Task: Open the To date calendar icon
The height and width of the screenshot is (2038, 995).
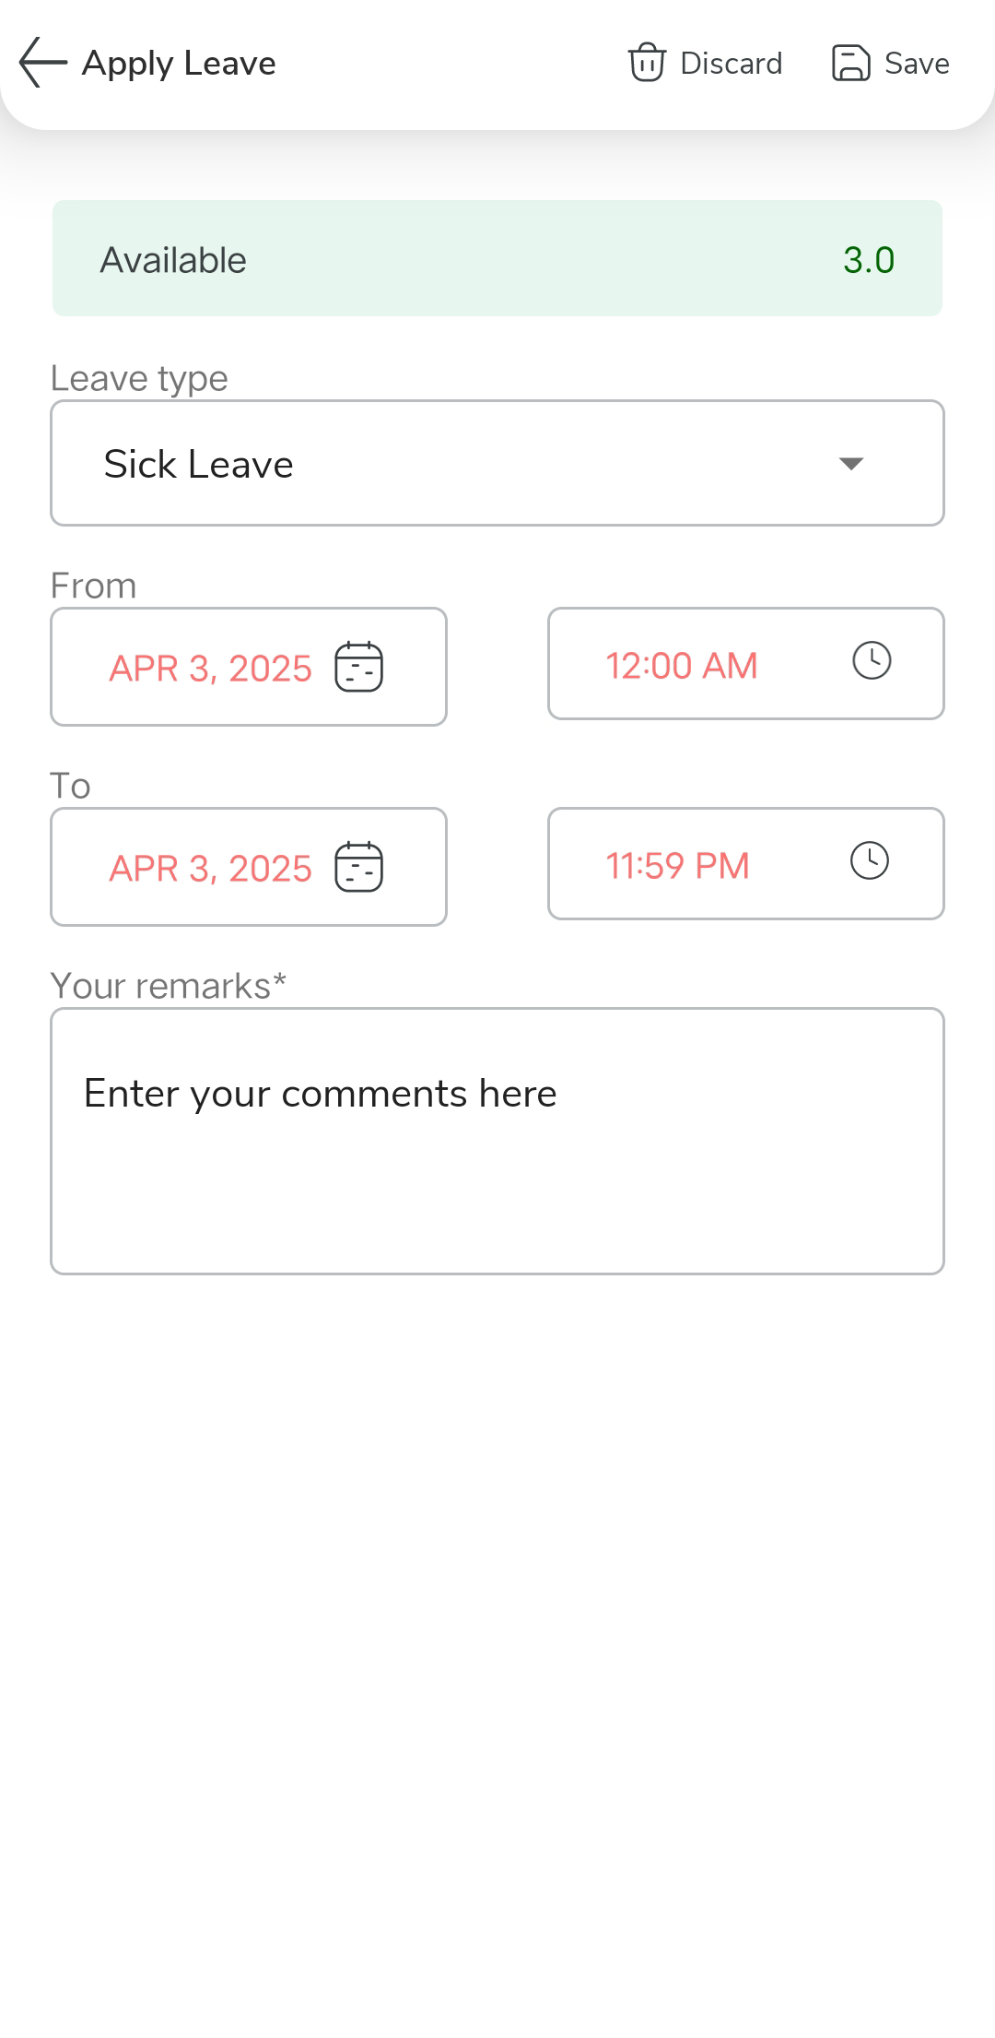Action: click(x=358, y=867)
